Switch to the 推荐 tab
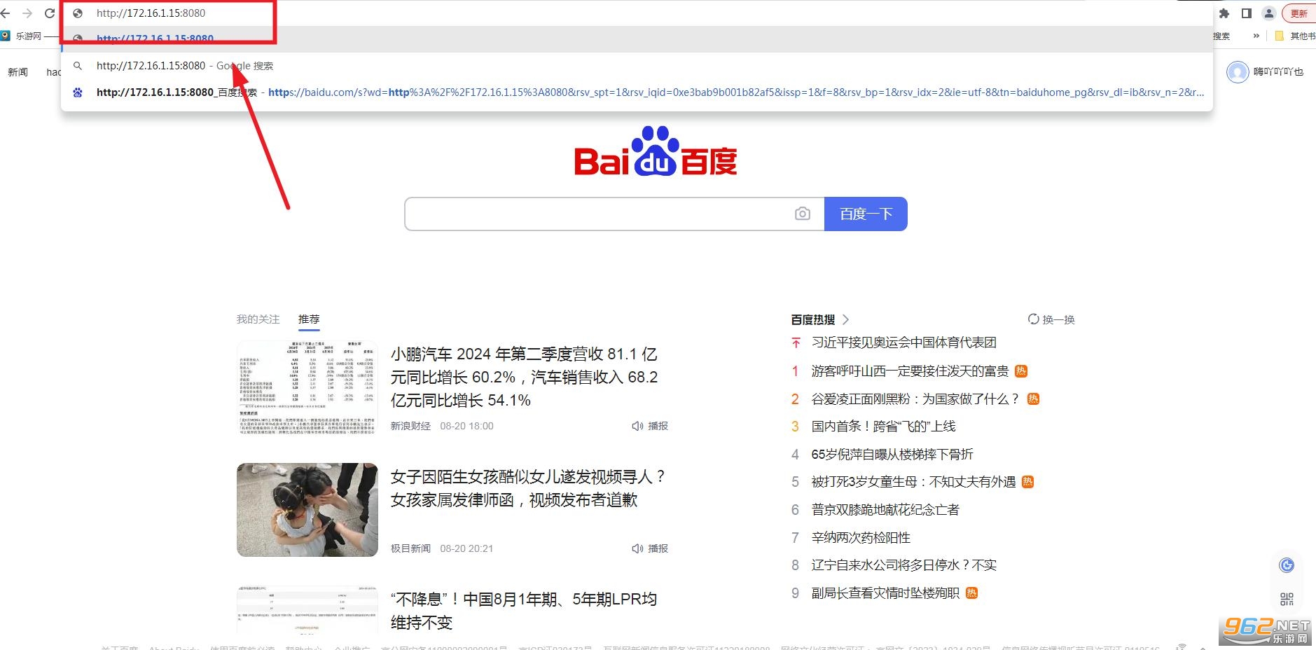 [309, 319]
